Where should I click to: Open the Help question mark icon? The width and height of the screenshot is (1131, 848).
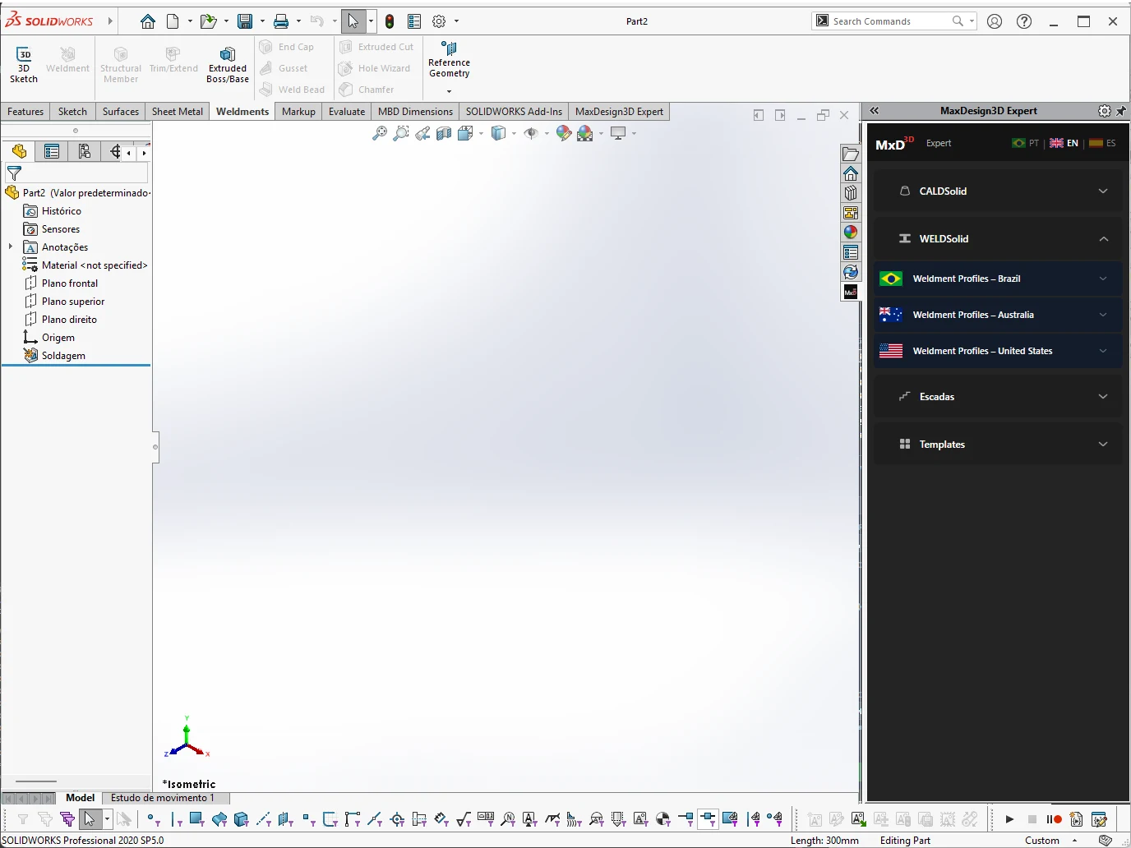point(1024,21)
